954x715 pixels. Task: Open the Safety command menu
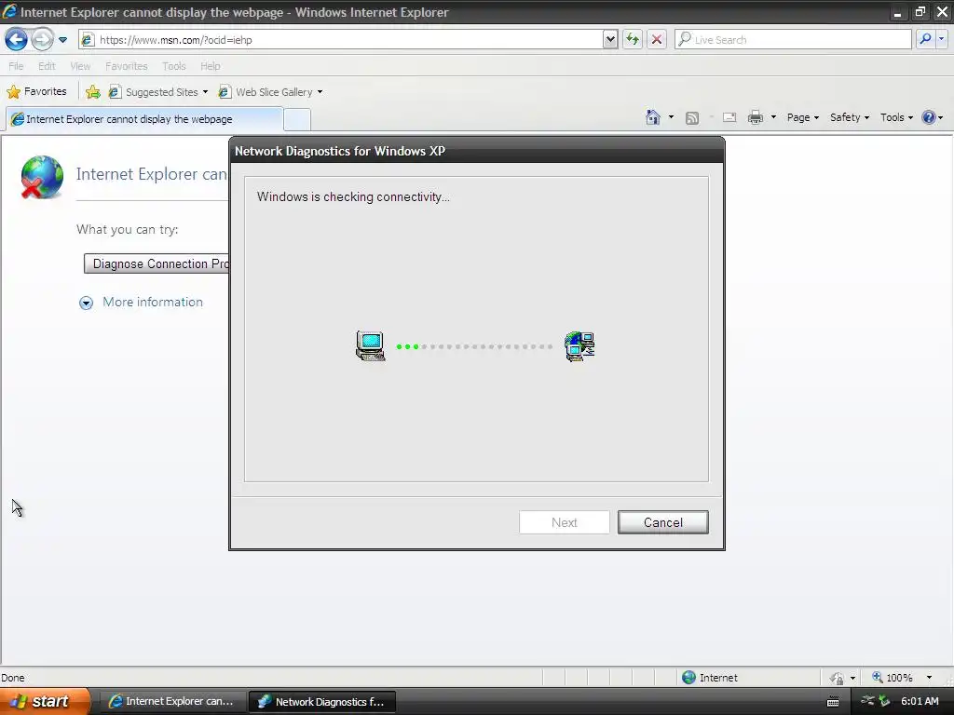(x=850, y=117)
